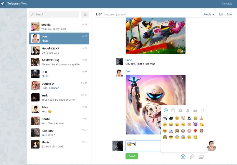Switch to the bell objects emoji tab

pos(188,110)
